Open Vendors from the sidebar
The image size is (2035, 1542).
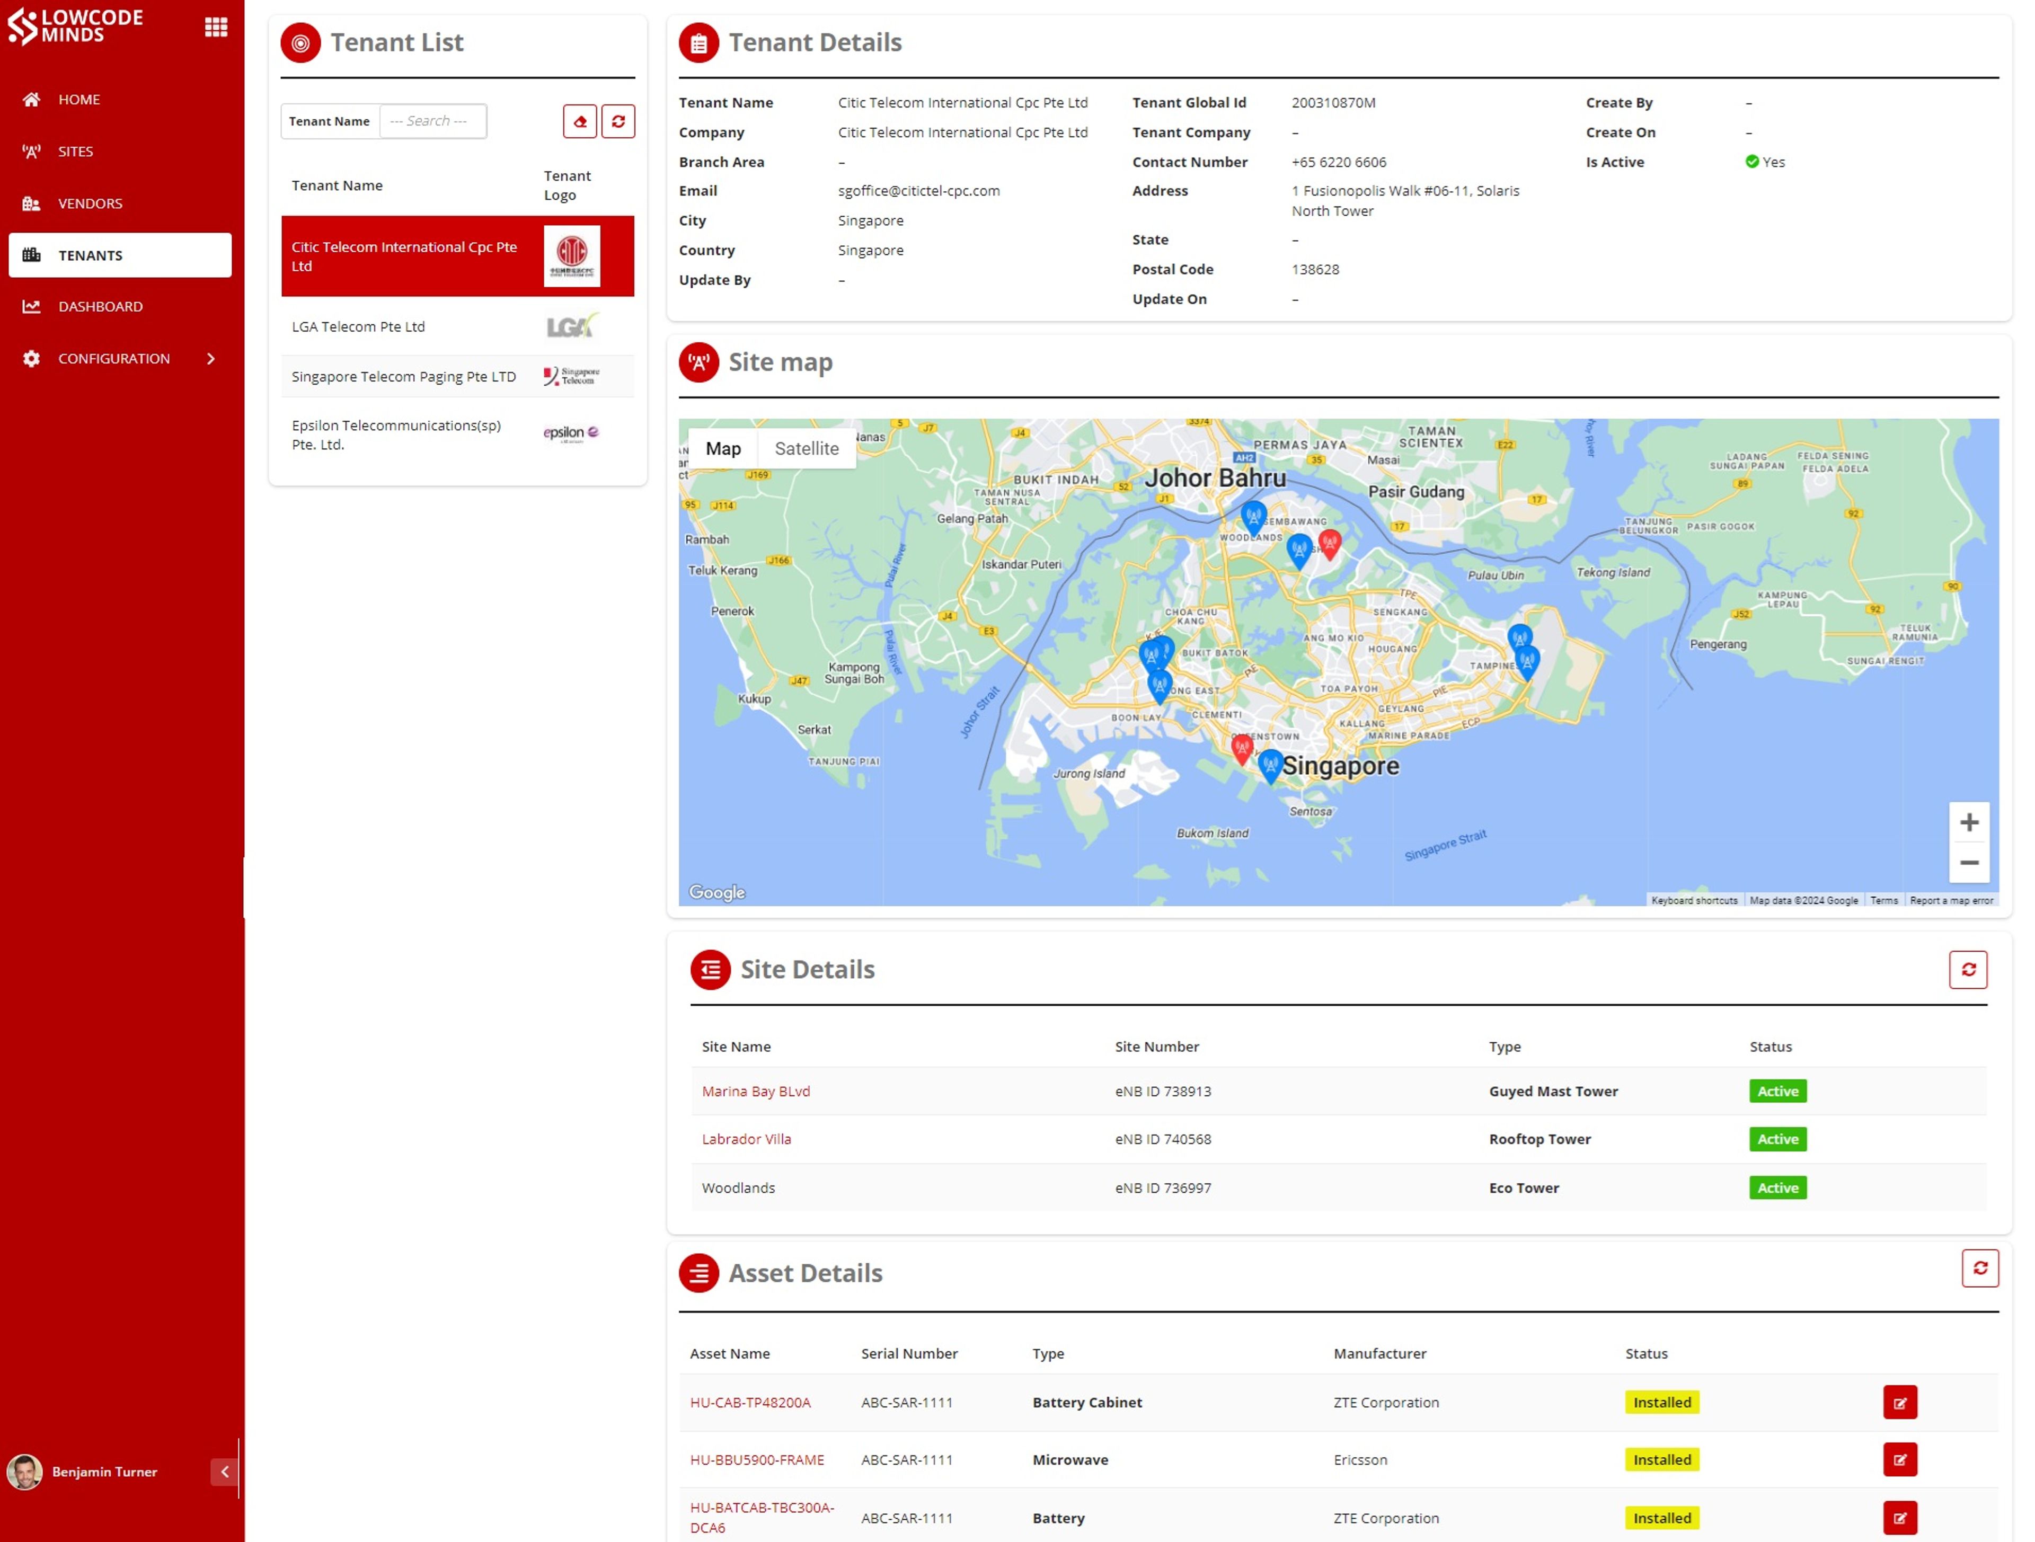(120, 203)
